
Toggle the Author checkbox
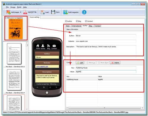[66, 21]
